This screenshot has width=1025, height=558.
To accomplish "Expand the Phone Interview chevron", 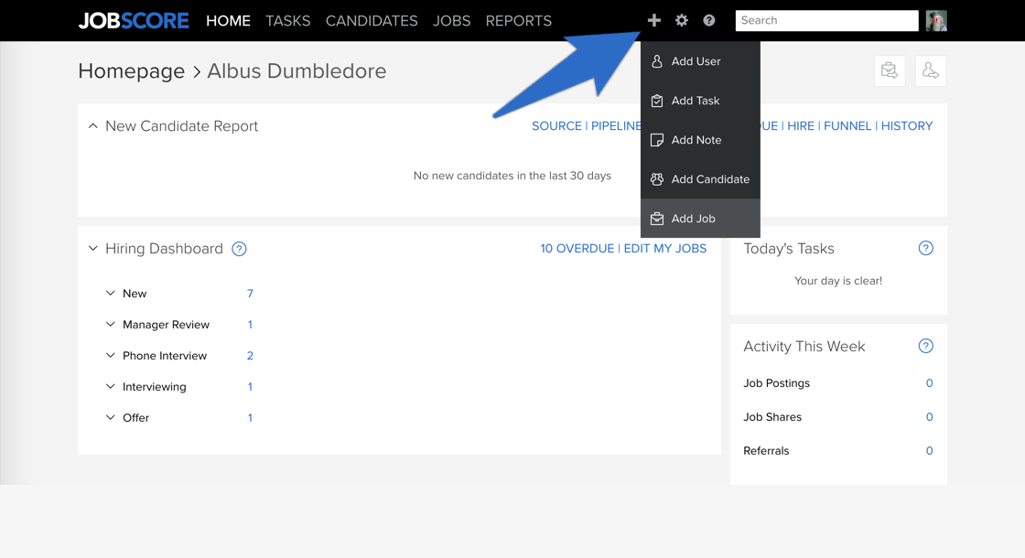I will coord(111,356).
